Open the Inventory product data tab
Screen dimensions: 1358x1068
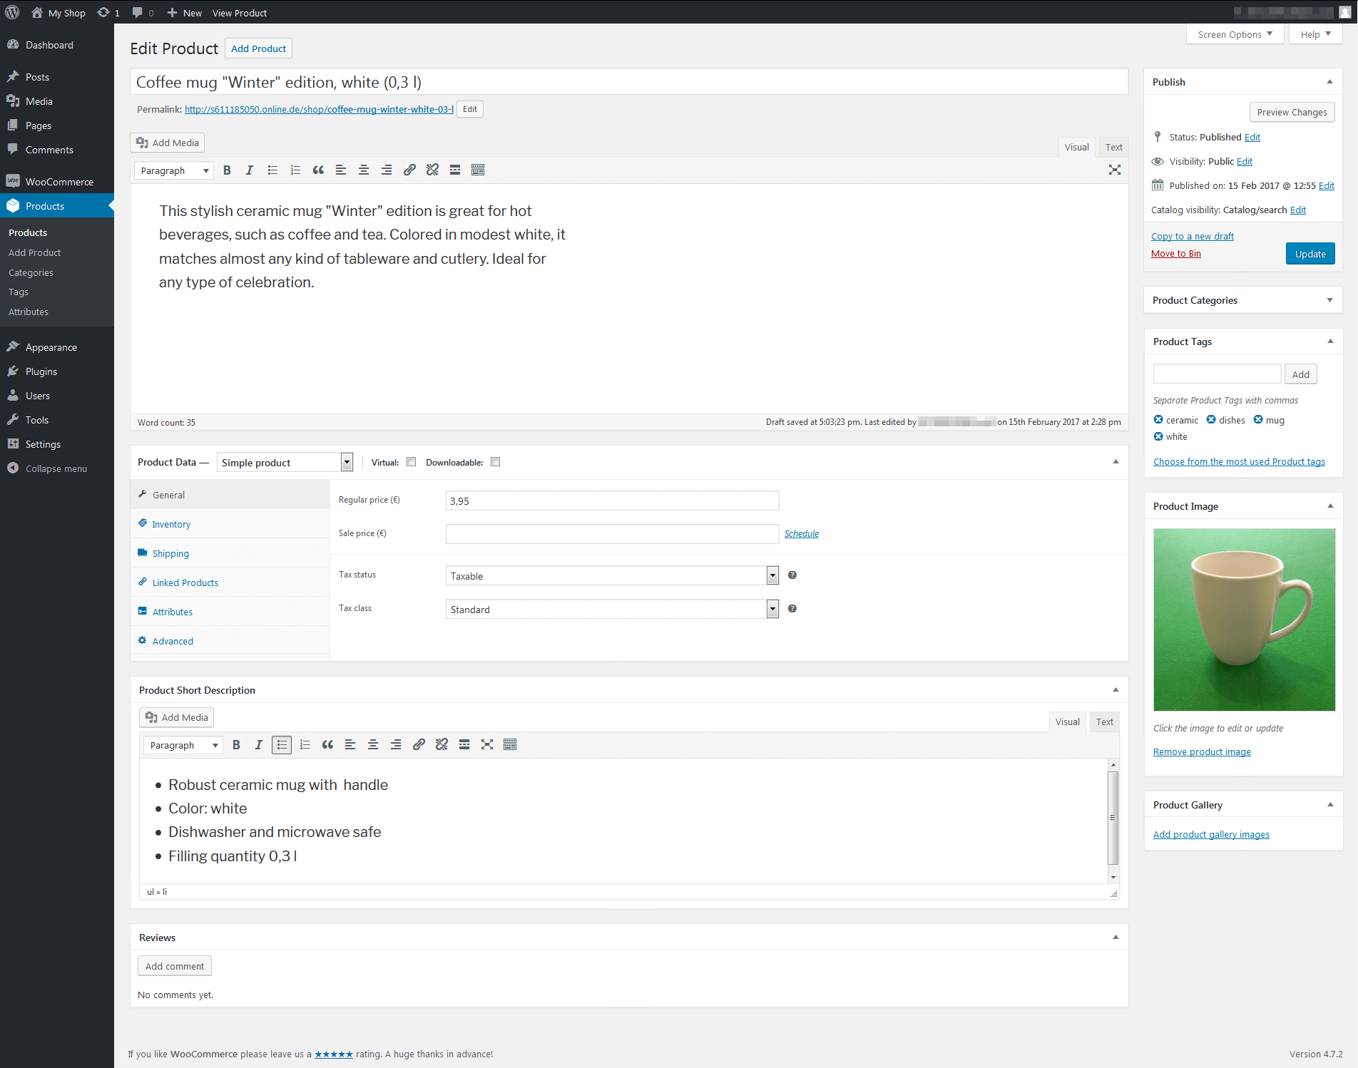point(230,524)
